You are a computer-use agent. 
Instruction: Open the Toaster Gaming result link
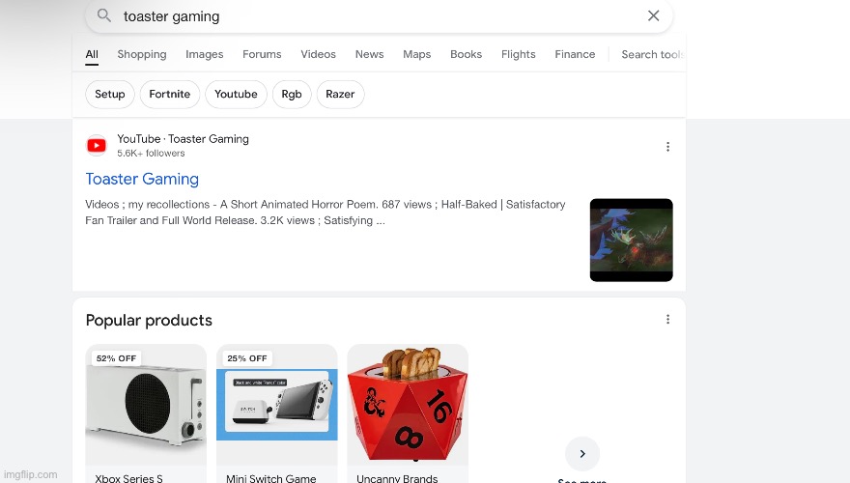142,179
